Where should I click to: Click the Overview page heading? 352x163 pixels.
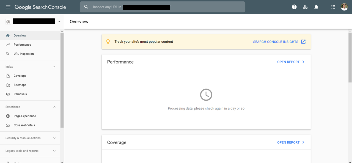click(x=79, y=22)
